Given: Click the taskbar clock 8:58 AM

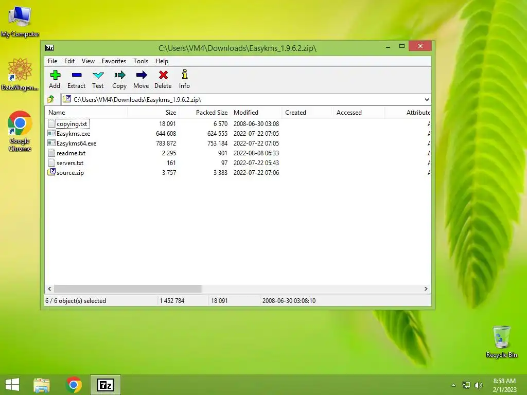Looking at the screenshot, I should pos(504,381).
